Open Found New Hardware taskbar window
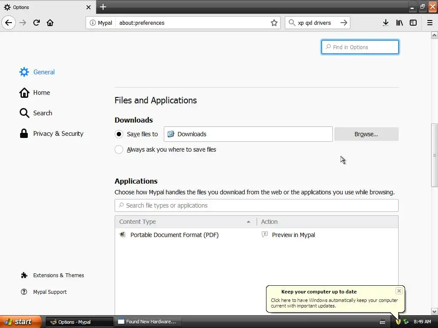438x328 pixels. [x=148, y=322]
